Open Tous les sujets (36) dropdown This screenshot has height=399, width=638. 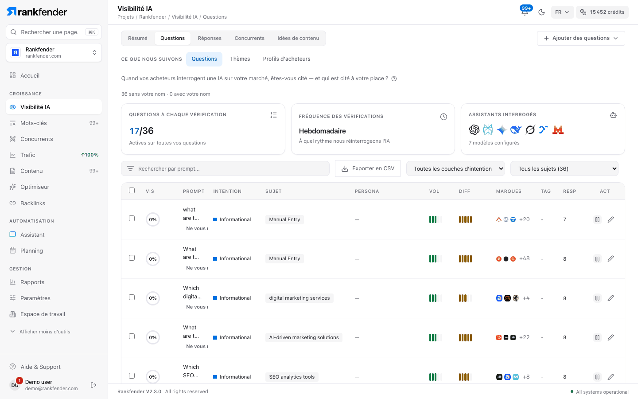[x=564, y=168]
